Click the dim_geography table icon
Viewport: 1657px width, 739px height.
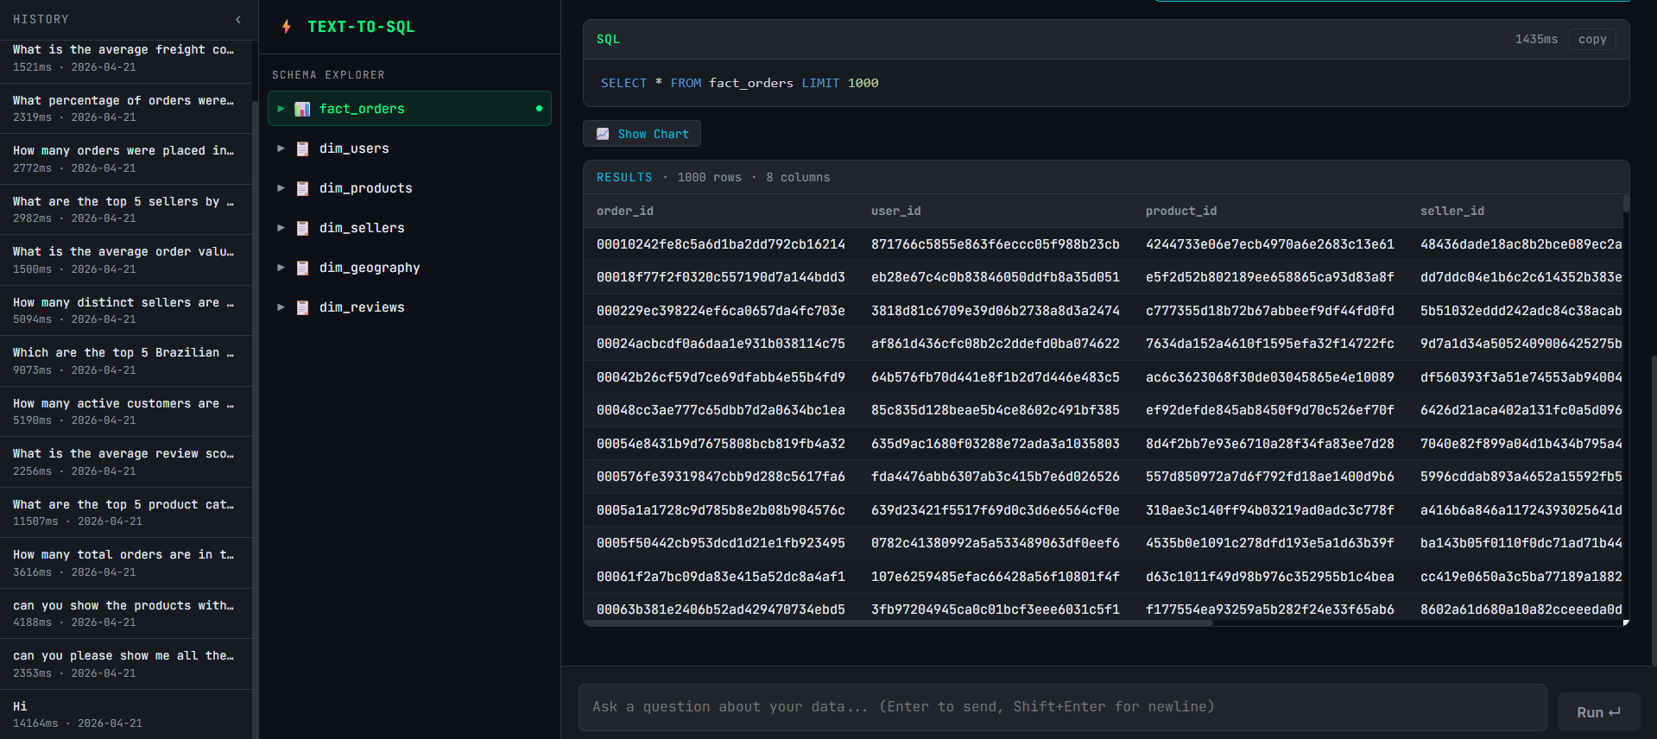coord(302,268)
